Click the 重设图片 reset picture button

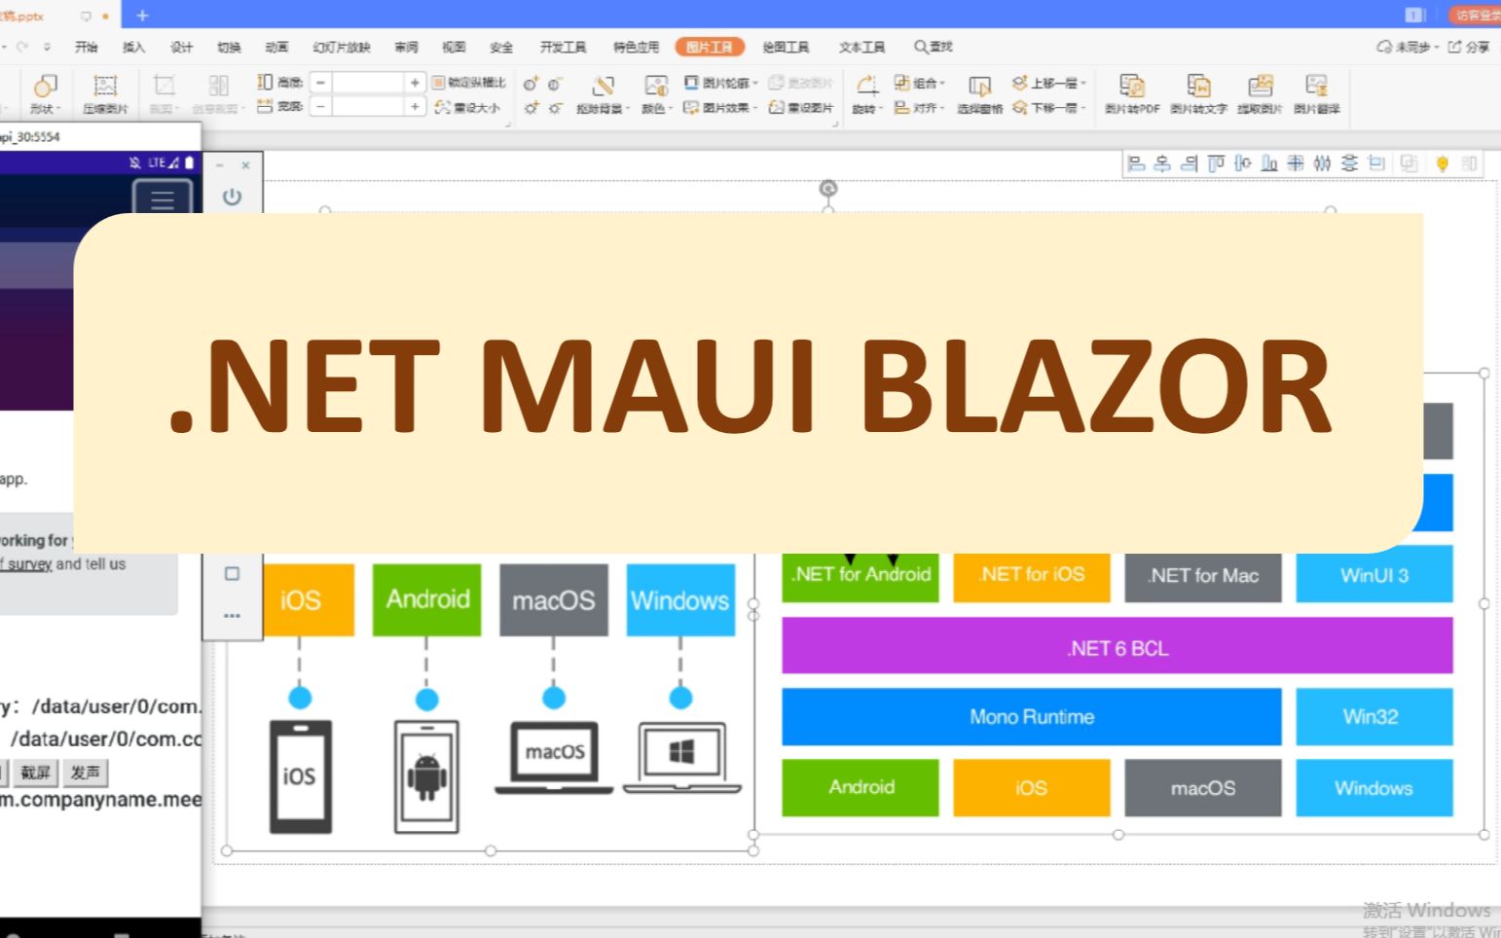click(x=801, y=108)
